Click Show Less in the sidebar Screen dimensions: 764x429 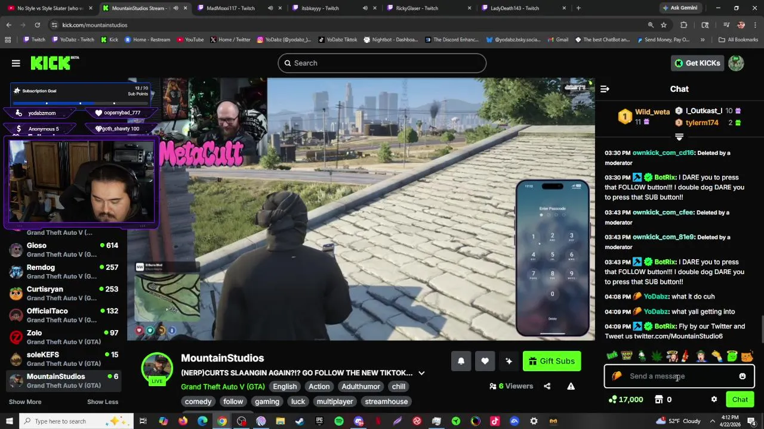click(x=103, y=402)
